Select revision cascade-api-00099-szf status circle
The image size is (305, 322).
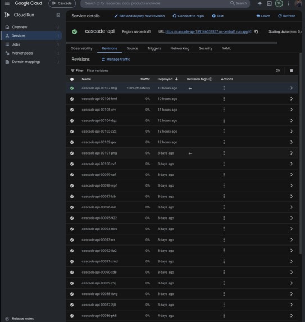tap(72, 175)
